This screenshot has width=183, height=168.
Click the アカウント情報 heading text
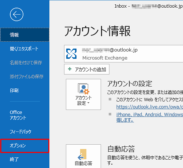(97, 31)
